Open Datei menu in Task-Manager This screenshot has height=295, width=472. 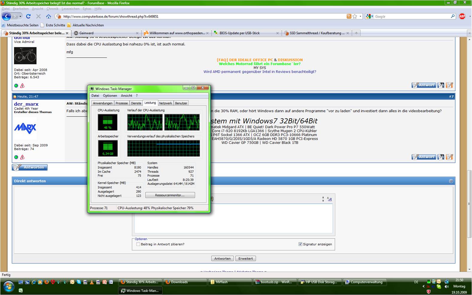[x=95, y=96]
